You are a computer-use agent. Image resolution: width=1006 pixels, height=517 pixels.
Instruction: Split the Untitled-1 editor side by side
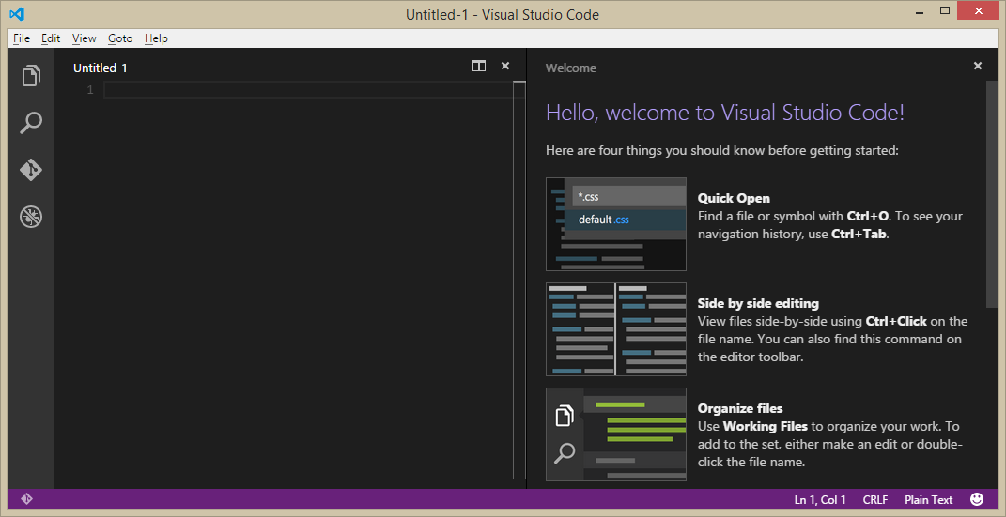[x=479, y=66]
